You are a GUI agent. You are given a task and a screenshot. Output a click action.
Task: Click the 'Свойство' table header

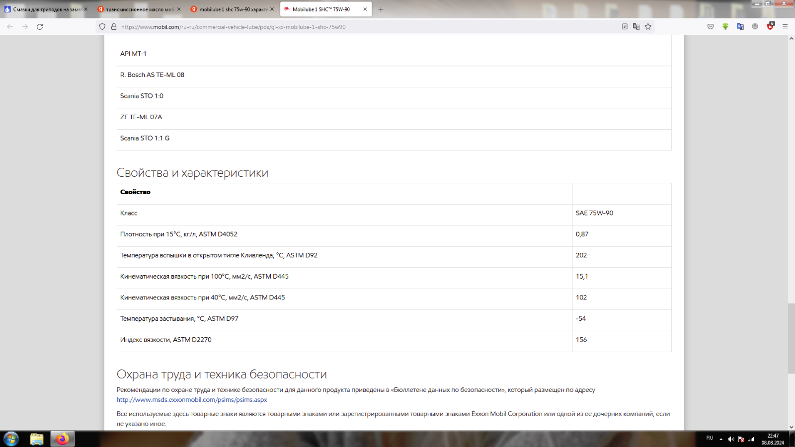[x=135, y=192]
